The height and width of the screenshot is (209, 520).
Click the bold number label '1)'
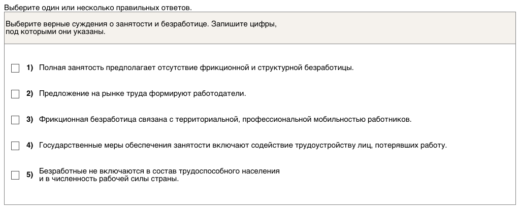[29, 68]
